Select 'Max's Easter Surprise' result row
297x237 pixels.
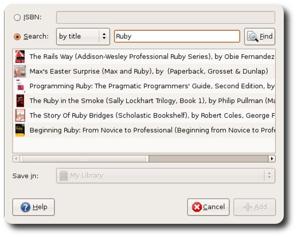(x=144, y=71)
